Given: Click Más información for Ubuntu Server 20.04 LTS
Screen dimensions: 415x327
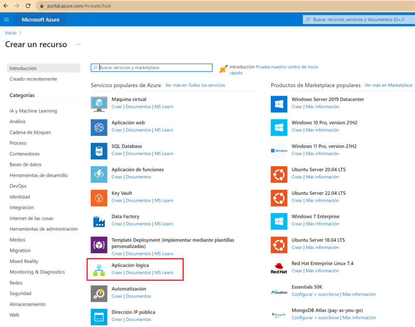Looking at the screenshot, I should [322, 177].
